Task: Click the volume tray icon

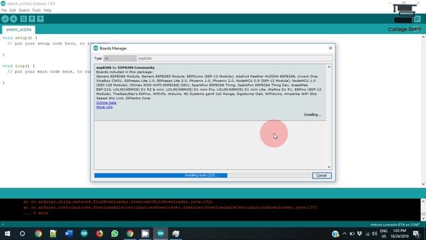Action: 375,233
